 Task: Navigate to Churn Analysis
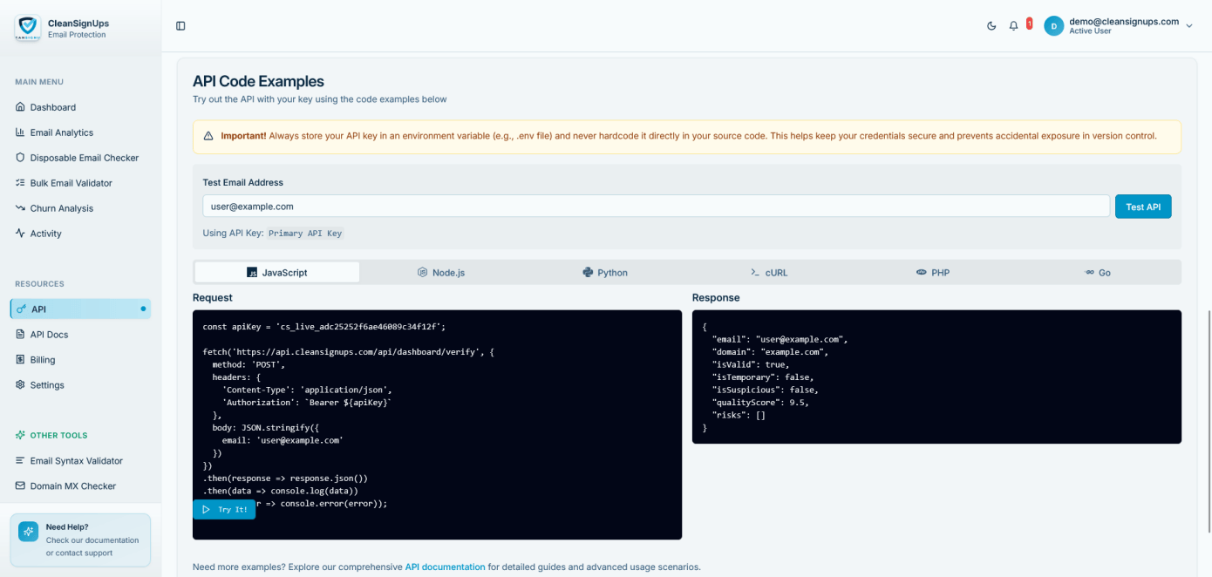click(x=61, y=208)
